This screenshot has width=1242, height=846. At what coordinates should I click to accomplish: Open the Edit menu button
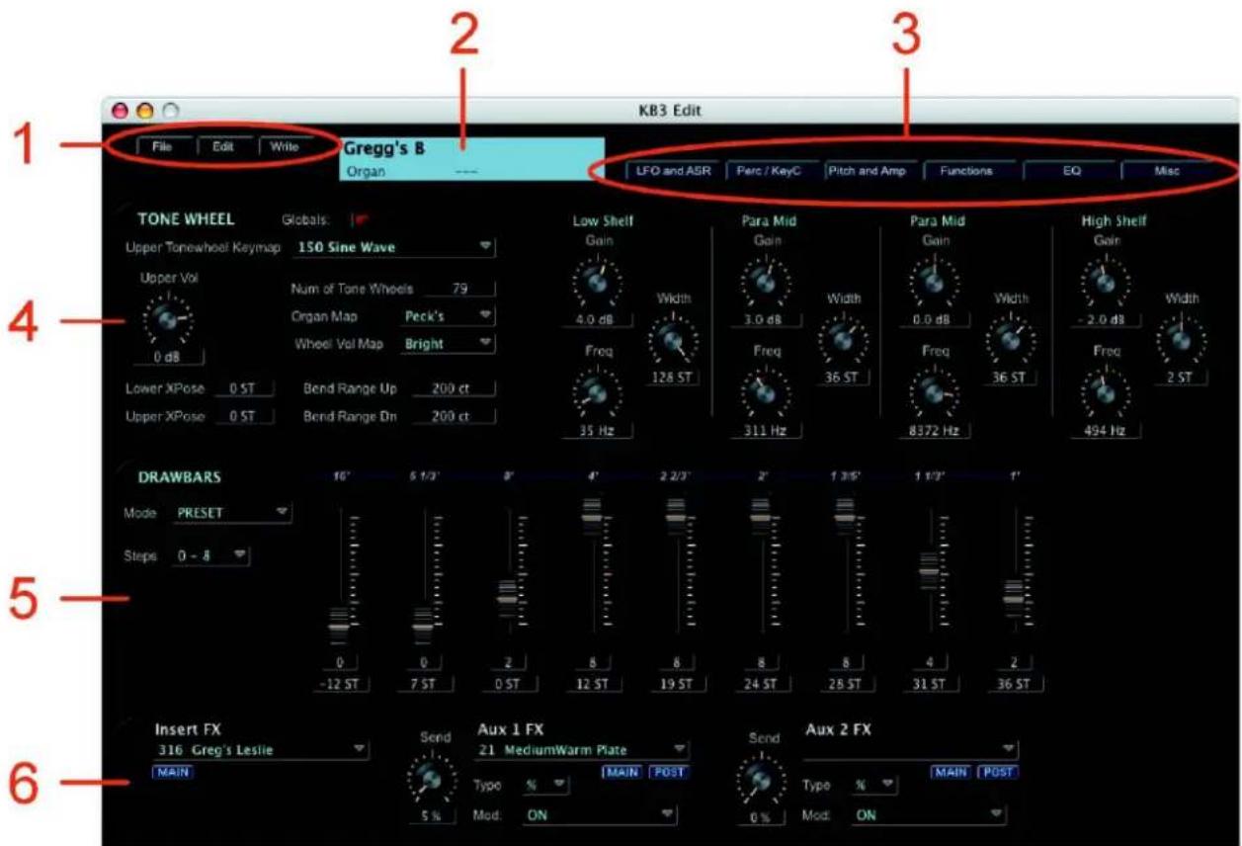pyautogui.click(x=223, y=146)
